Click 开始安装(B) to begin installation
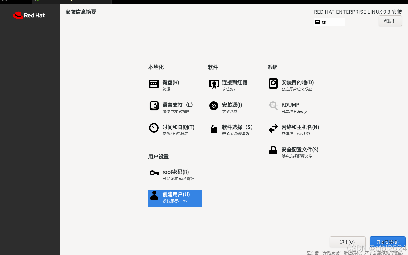 tap(388, 242)
